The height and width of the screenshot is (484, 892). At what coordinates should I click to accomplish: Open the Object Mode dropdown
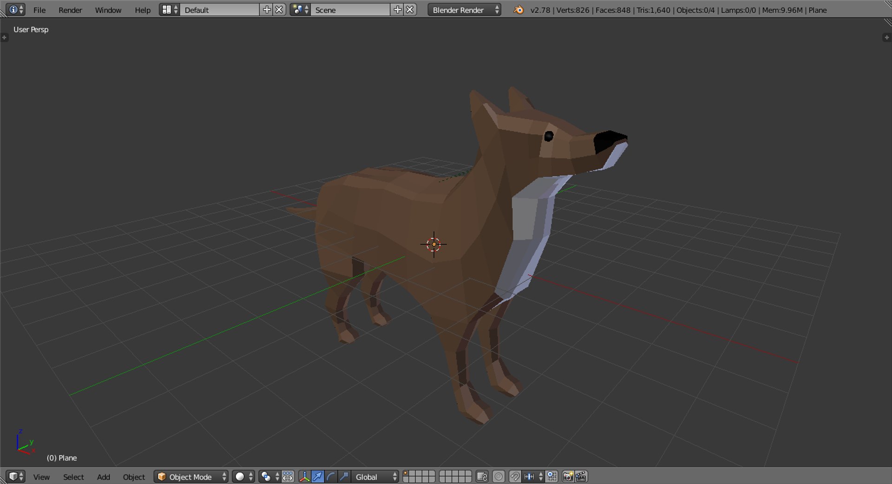tap(191, 477)
